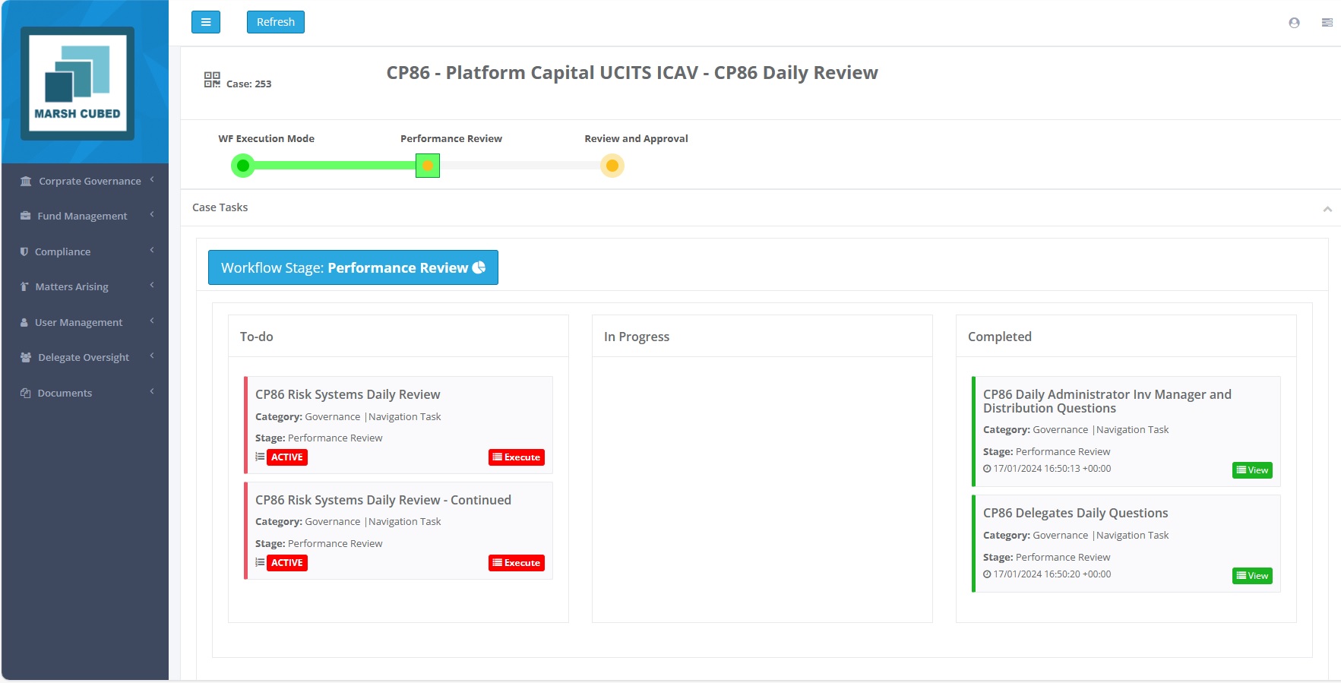Execute the Risk Systems Daily Review - Continued task
1341x683 pixels.
(x=516, y=563)
